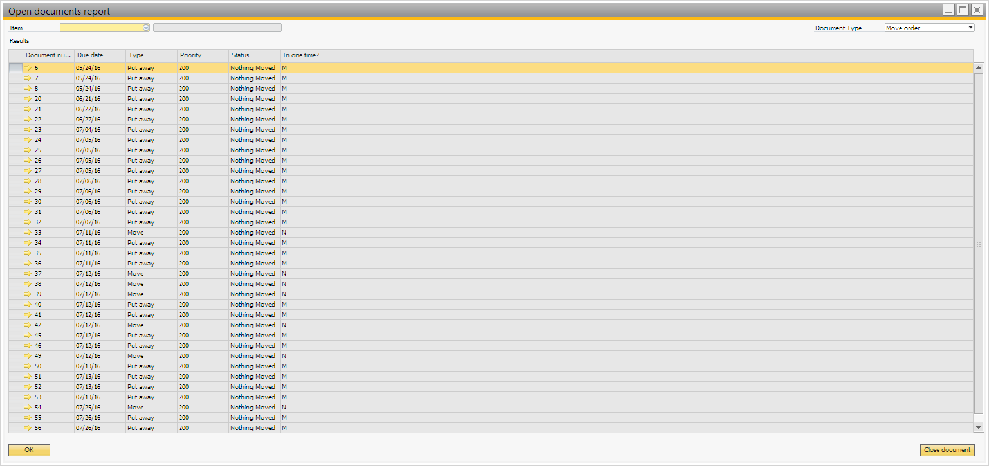Click the Type column header
The height and width of the screenshot is (466, 989).
(x=151, y=55)
